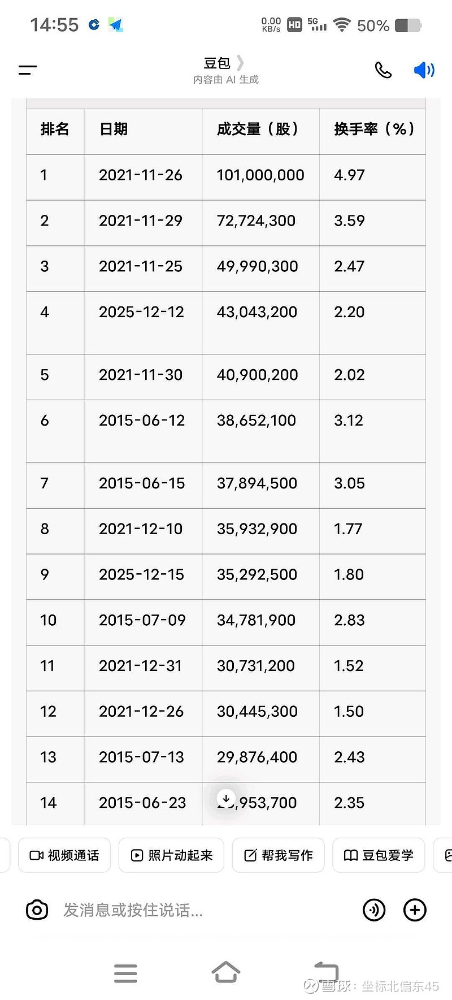Click the 换手率（%） column header

click(x=374, y=129)
